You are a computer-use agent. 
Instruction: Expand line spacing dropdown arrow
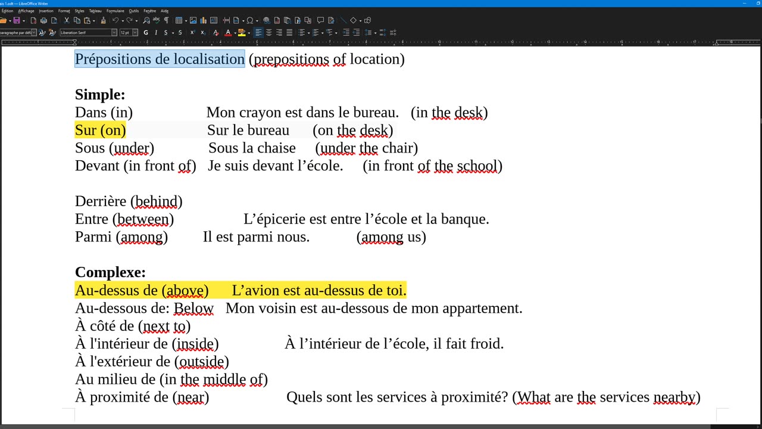(x=375, y=33)
